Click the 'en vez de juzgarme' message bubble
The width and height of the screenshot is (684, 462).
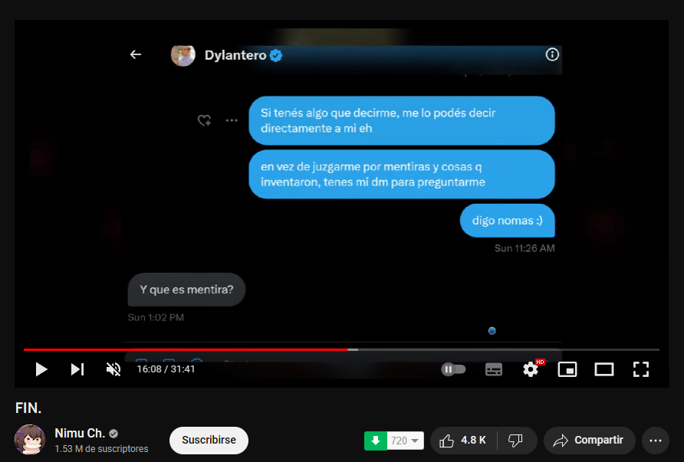tap(401, 175)
